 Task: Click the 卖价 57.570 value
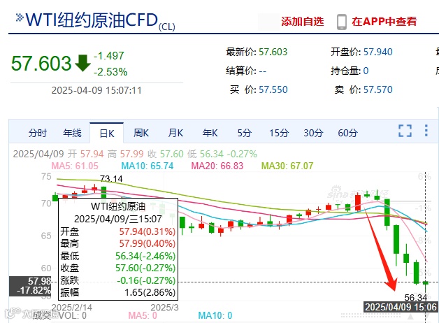tap(378, 90)
